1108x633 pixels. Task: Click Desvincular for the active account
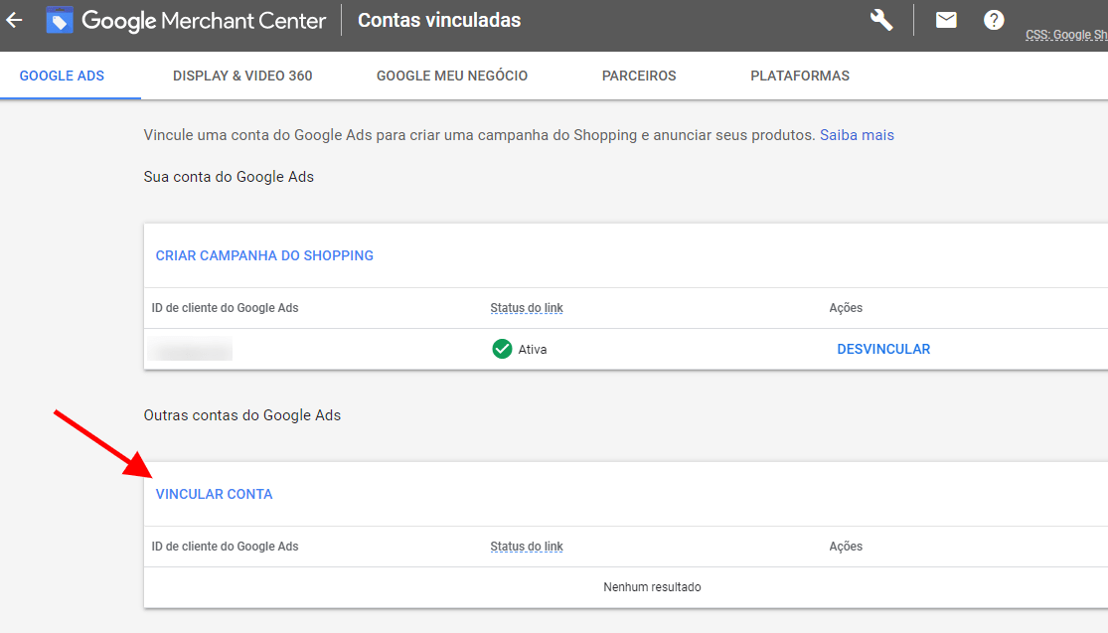(883, 349)
